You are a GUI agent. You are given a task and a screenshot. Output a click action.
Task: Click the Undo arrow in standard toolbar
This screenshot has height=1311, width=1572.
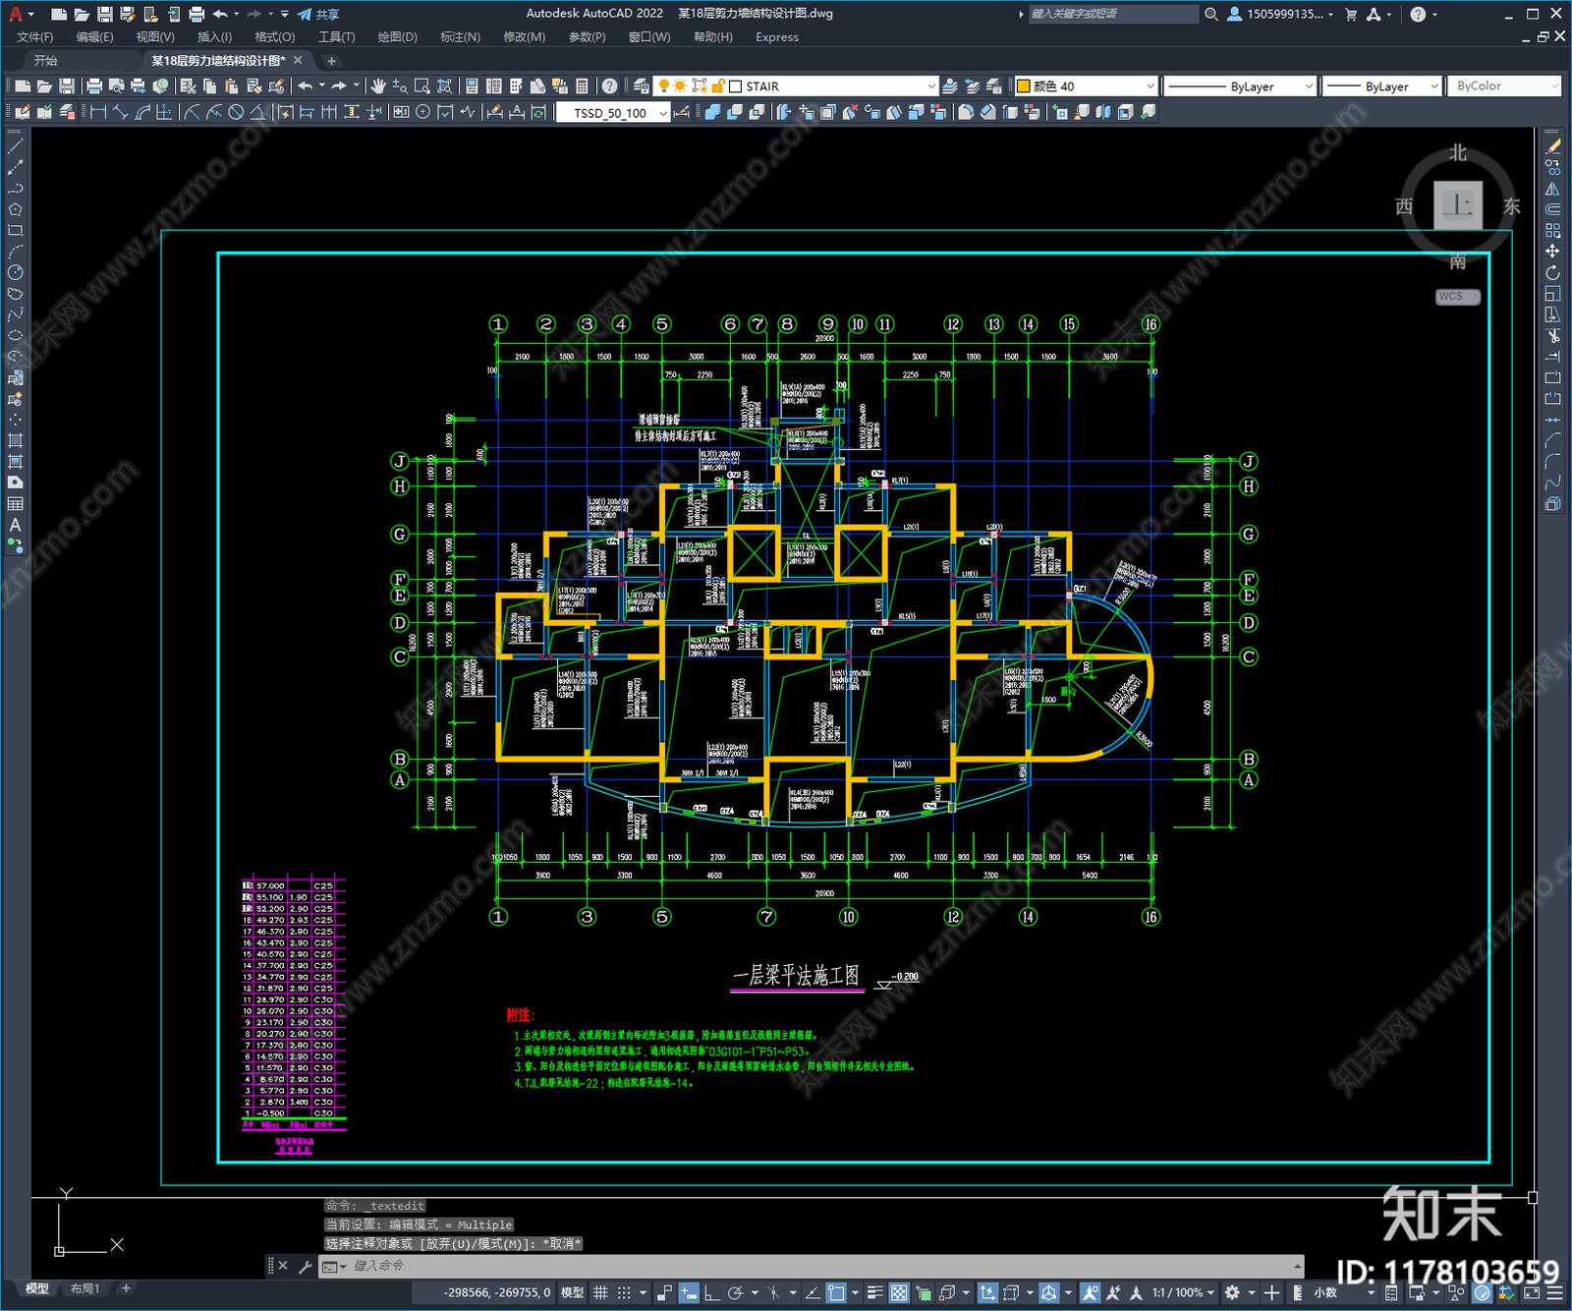(306, 86)
